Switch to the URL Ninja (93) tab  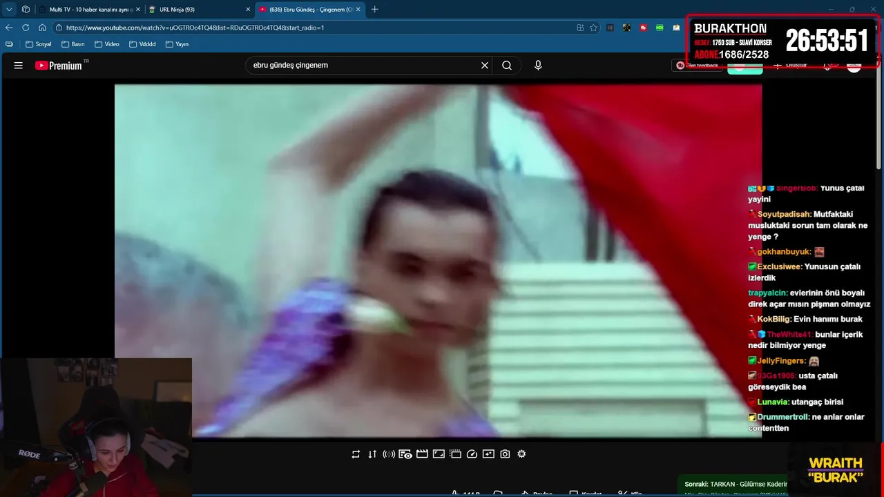[x=199, y=10]
